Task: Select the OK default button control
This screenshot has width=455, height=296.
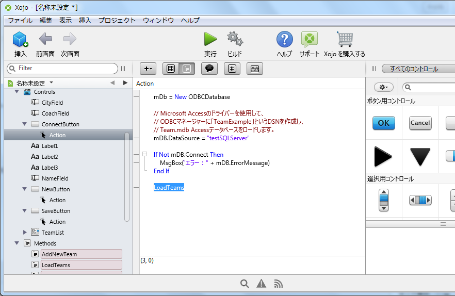Action: tap(384, 123)
